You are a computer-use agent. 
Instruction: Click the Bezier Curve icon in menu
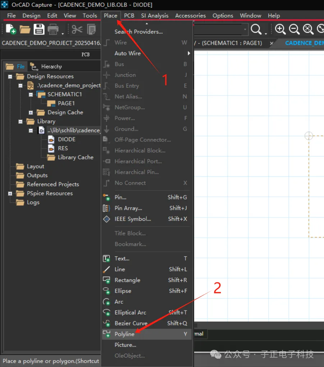106,323
